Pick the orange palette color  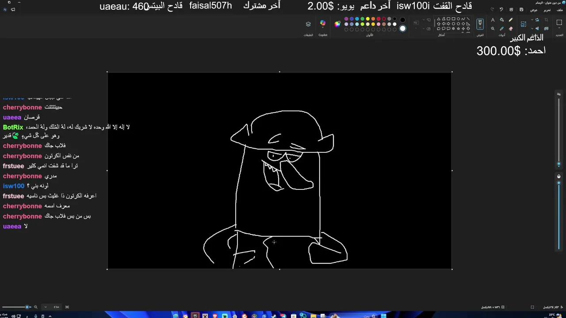[x=373, y=19]
